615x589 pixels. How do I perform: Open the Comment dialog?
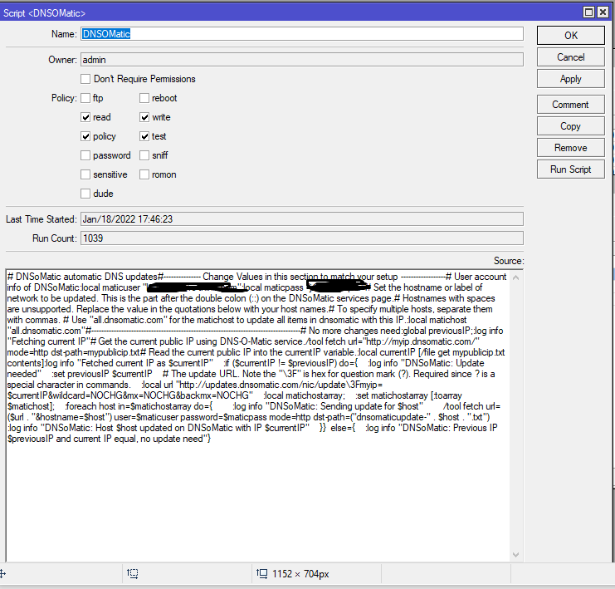point(571,105)
